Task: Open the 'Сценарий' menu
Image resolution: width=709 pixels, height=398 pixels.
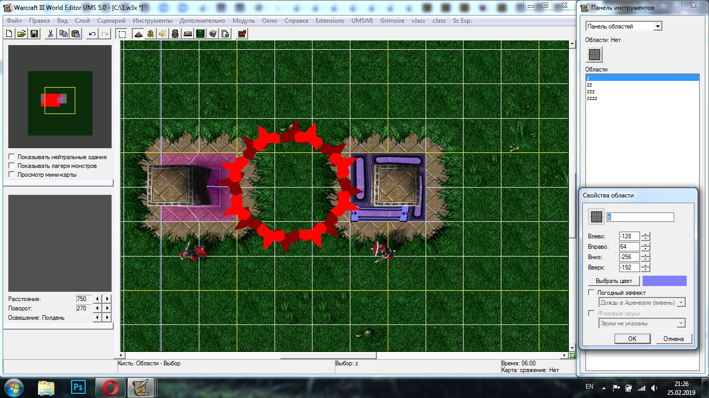Action: click(111, 21)
